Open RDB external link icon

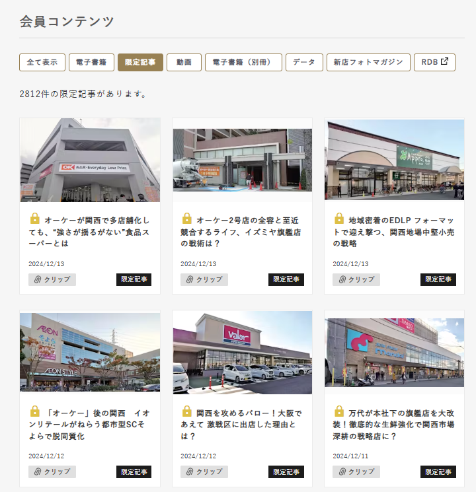click(444, 62)
